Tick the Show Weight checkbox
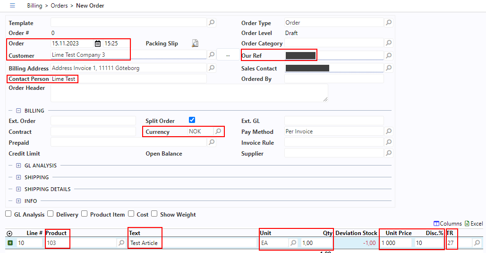 click(154, 214)
